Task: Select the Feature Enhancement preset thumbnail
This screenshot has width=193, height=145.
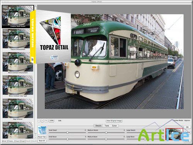Action: click(x=18, y=39)
